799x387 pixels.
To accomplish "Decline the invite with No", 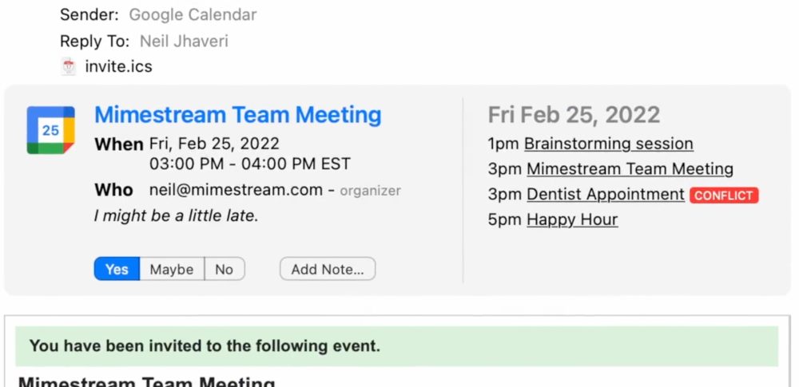I will click(224, 269).
